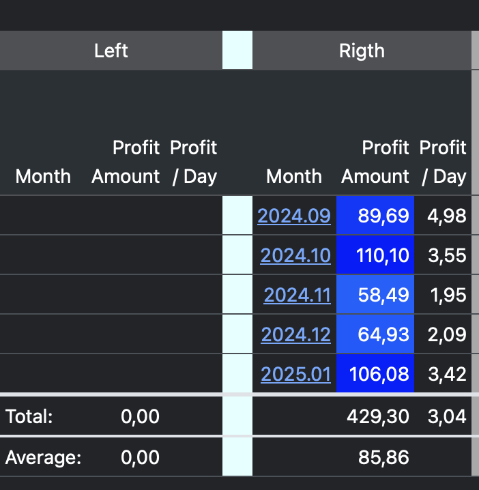This screenshot has width=479, height=490.
Task: Click the 4,98 profit per day value
Action: pos(446,216)
